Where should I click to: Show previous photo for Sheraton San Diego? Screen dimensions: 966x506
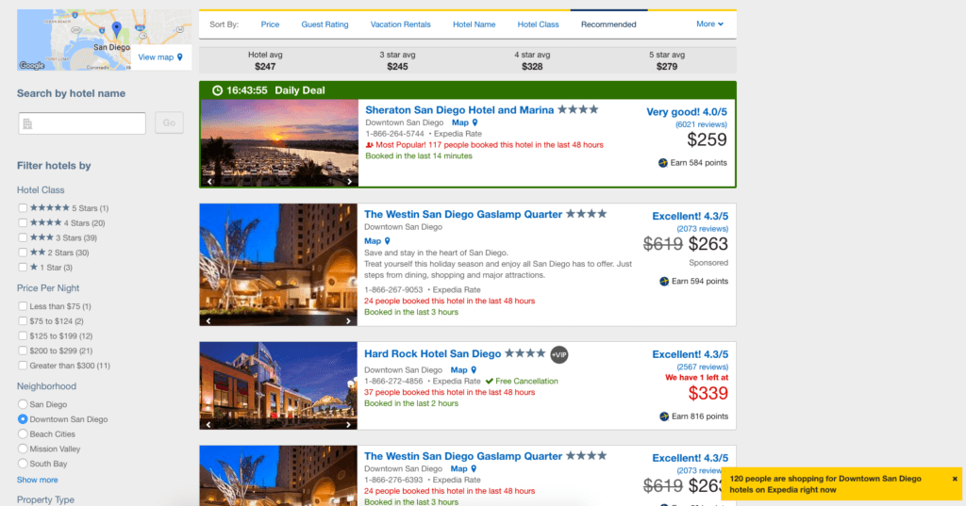209,182
